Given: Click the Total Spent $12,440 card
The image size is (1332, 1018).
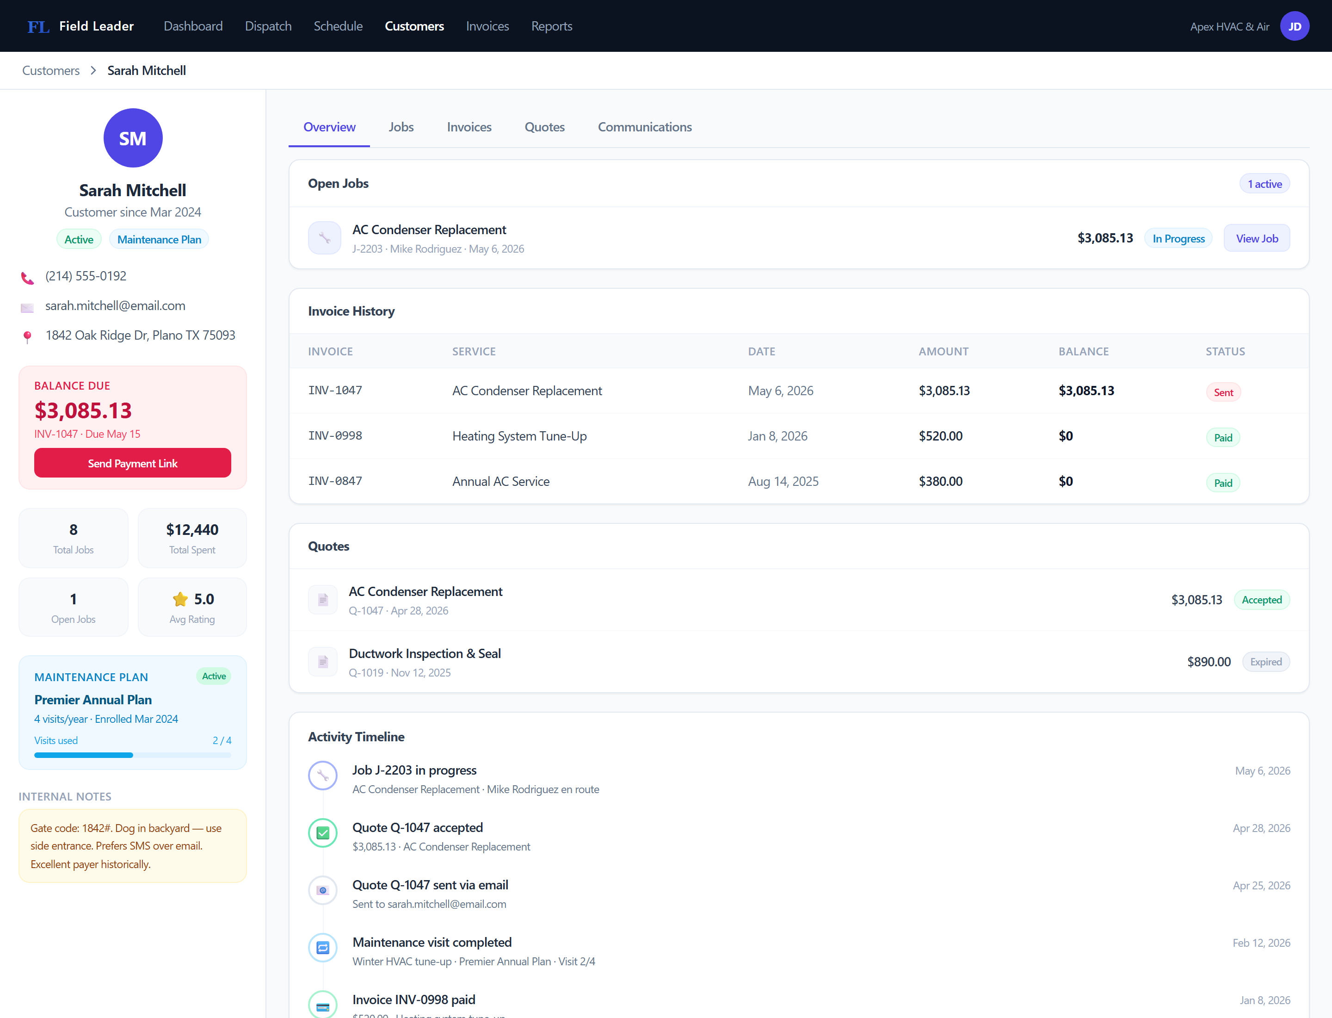Looking at the screenshot, I should click(192, 538).
